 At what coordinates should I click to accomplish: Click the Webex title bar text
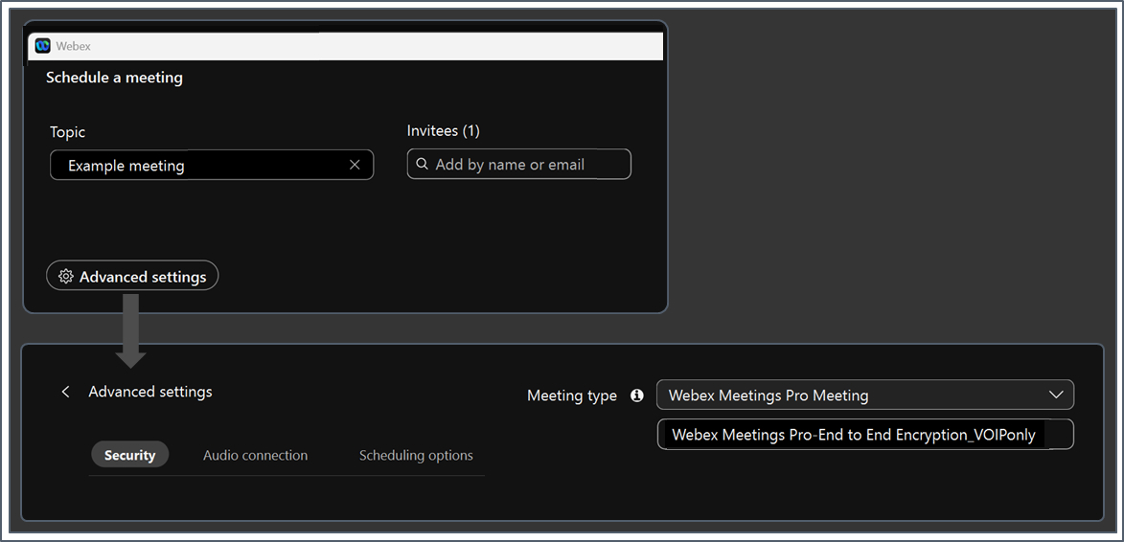[73, 46]
